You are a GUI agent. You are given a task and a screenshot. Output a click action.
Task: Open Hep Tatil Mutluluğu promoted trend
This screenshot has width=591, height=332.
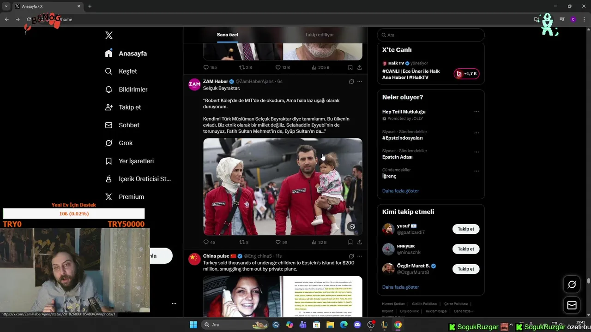coord(404,112)
